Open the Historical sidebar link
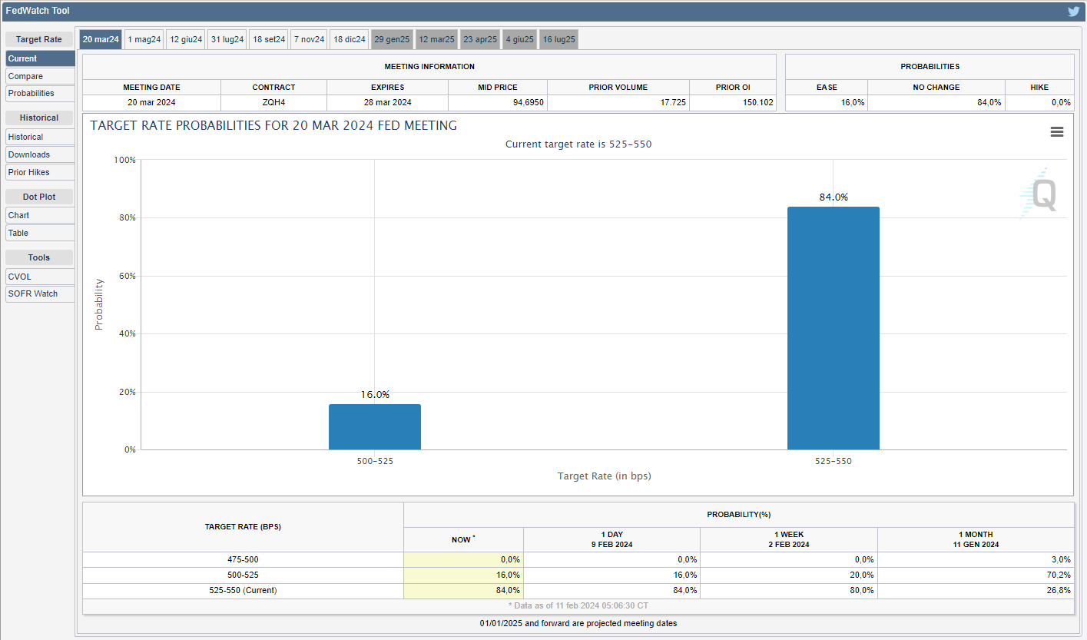This screenshot has height=640, width=1087. [40, 137]
